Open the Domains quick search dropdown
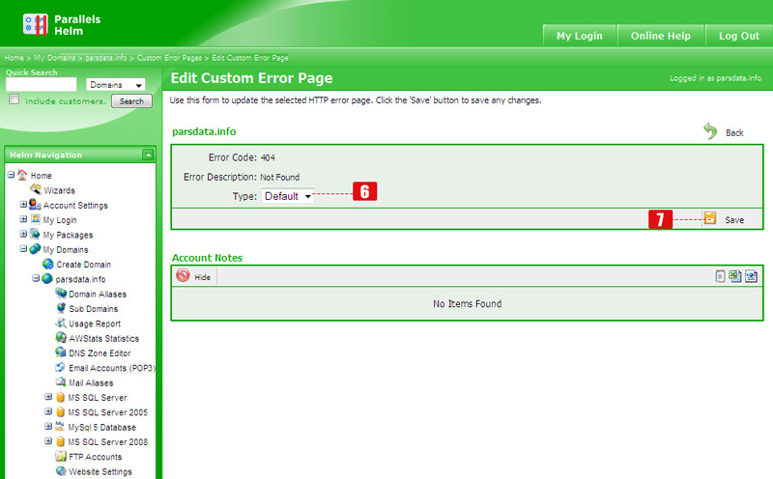This screenshot has height=479, width=773. pyautogui.click(x=115, y=85)
